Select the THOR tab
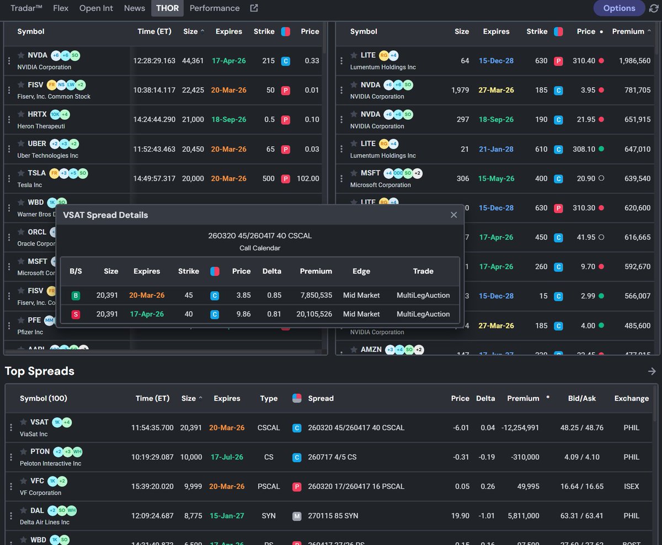The image size is (662, 545). [x=168, y=8]
